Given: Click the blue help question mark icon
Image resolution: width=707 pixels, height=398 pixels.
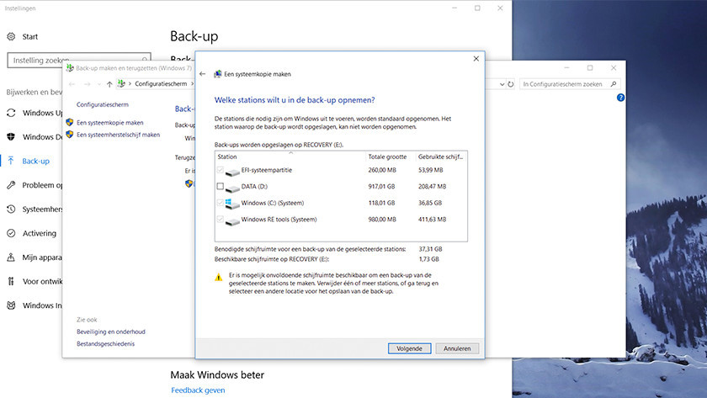Looking at the screenshot, I should pos(620,98).
